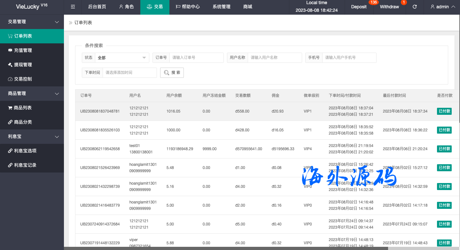
Task: Click the 订单号 order number input field
Action: point(196,58)
